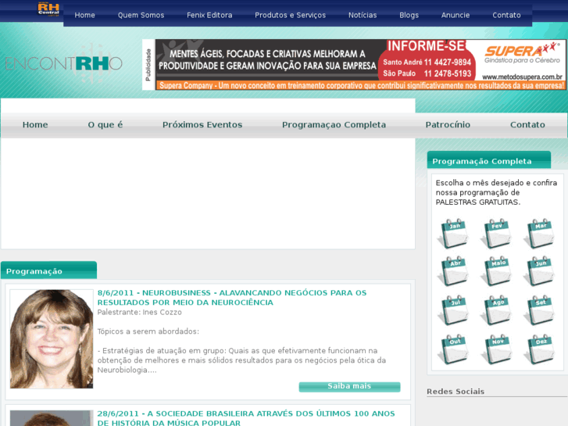Open Blogs in top navigation

point(409,15)
